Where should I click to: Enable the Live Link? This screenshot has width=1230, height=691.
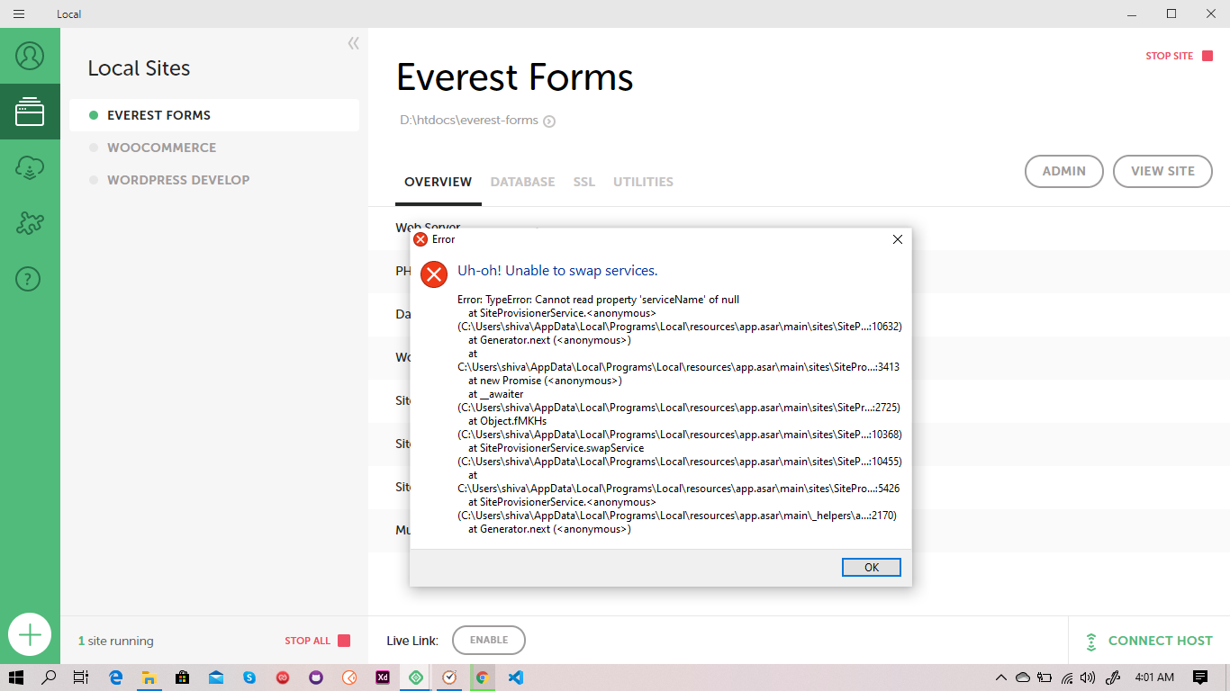click(489, 640)
